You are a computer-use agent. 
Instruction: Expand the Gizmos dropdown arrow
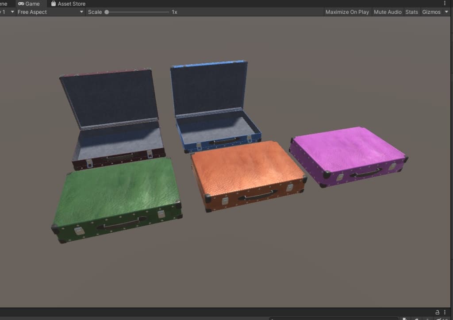446,12
